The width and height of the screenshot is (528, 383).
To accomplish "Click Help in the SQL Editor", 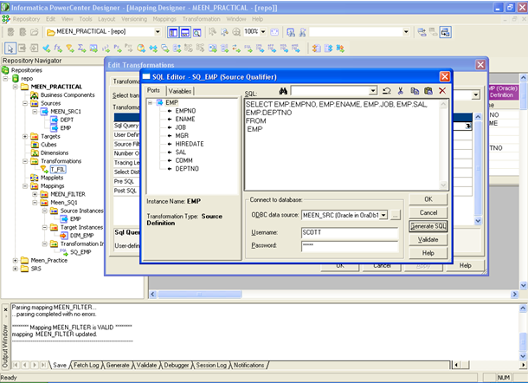I will click(428, 253).
